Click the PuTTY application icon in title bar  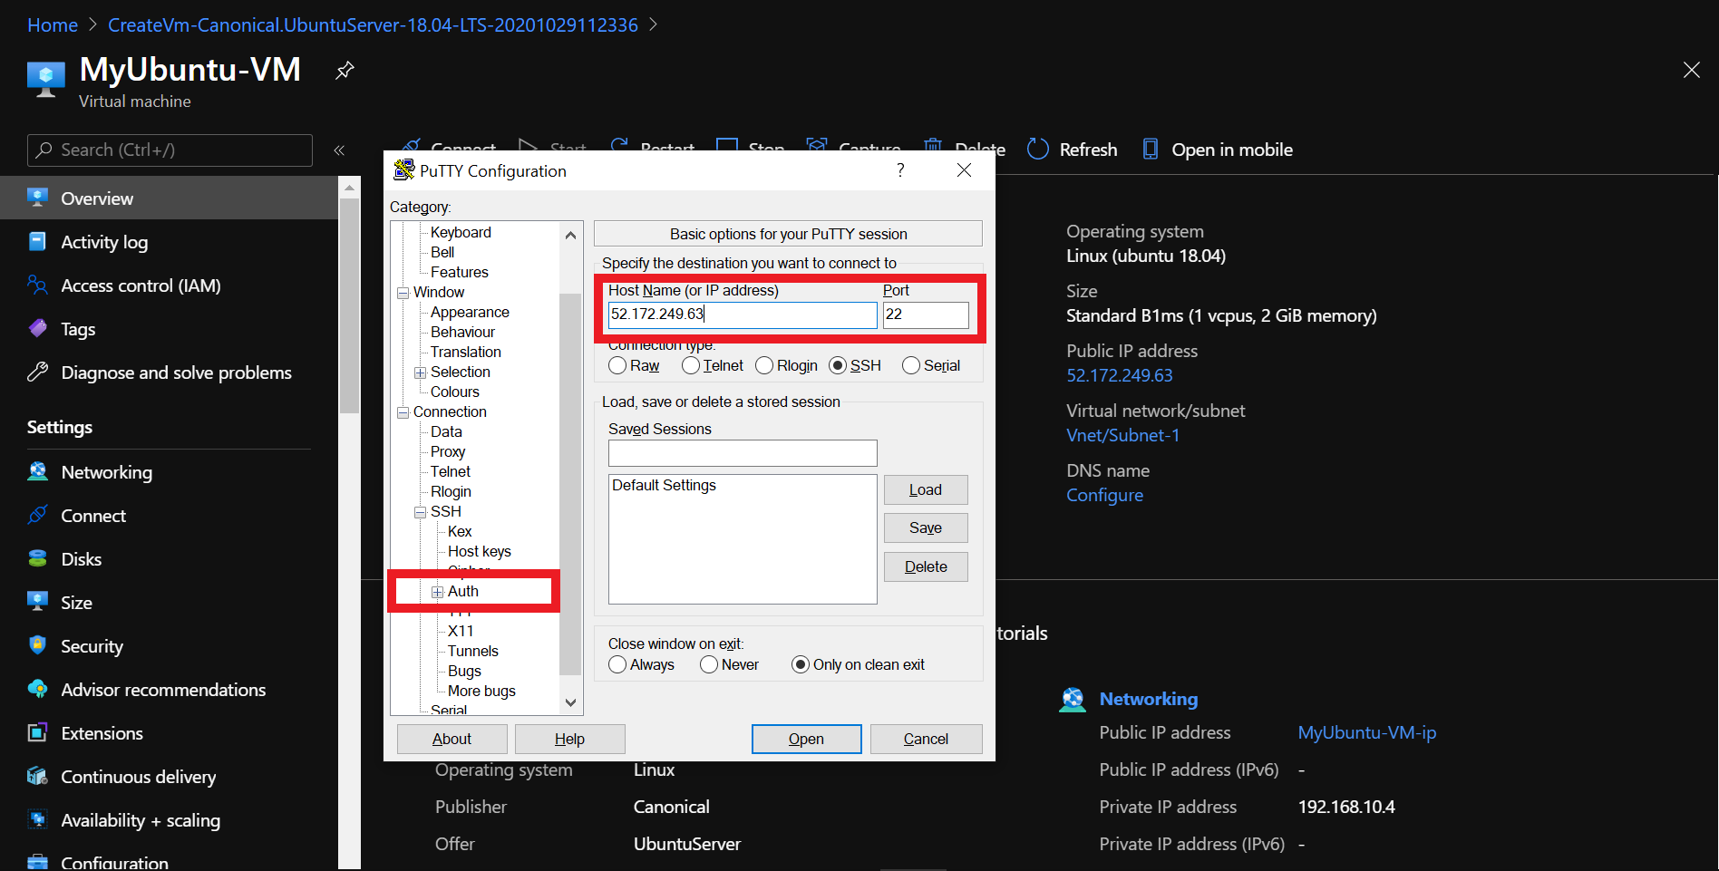point(404,169)
